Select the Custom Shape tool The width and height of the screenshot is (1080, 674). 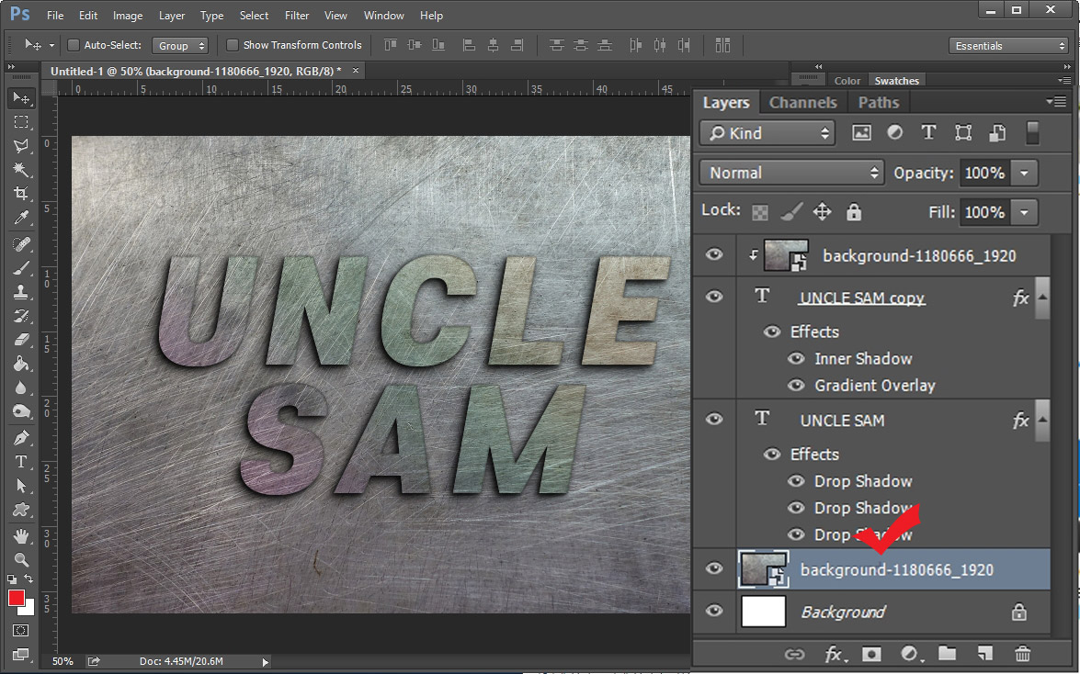click(x=21, y=510)
